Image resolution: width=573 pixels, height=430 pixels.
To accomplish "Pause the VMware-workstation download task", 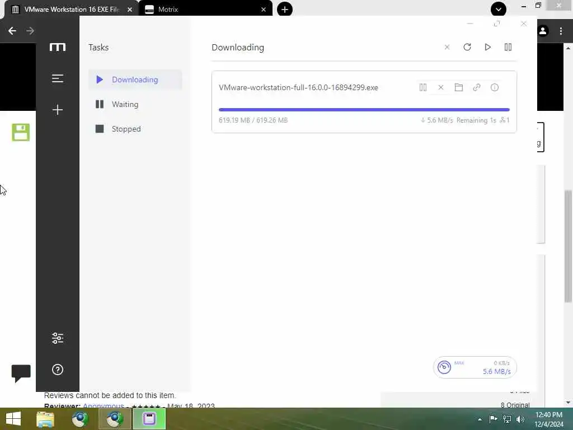I will point(423,87).
